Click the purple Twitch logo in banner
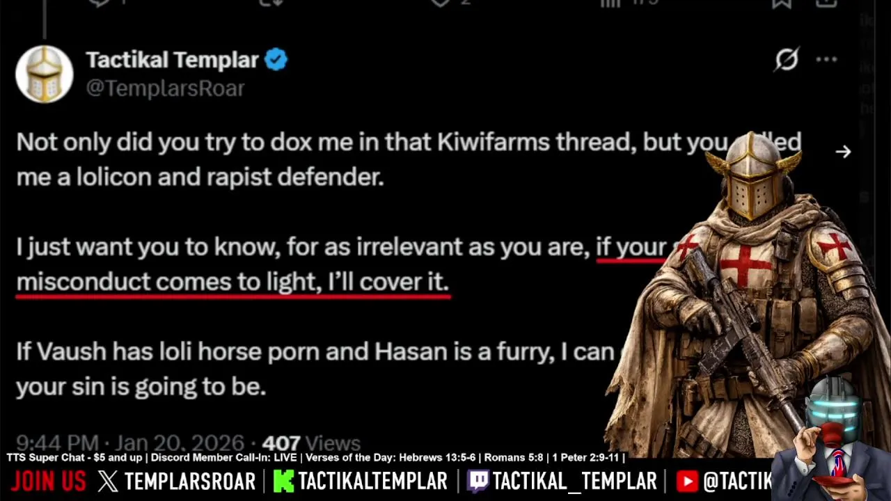The height and width of the screenshot is (501, 891). coord(478,481)
